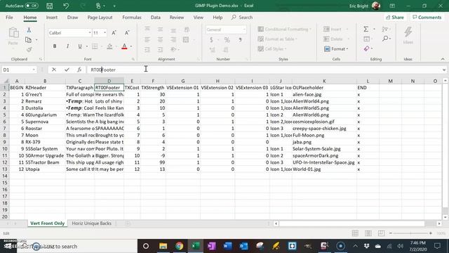The image size is (449, 253).
Task: Open Format as Table dropdown
Action: pyautogui.click(x=278, y=39)
